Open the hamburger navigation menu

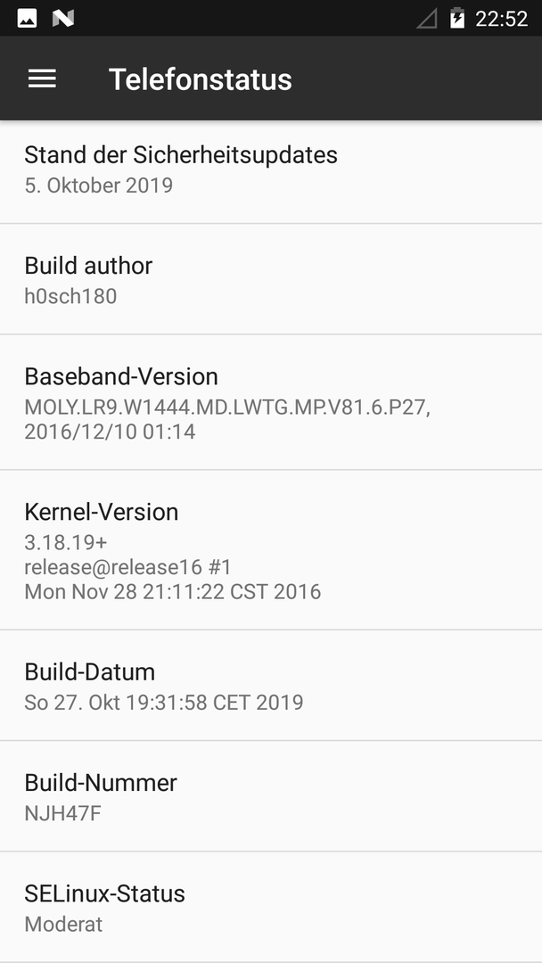pos(43,78)
